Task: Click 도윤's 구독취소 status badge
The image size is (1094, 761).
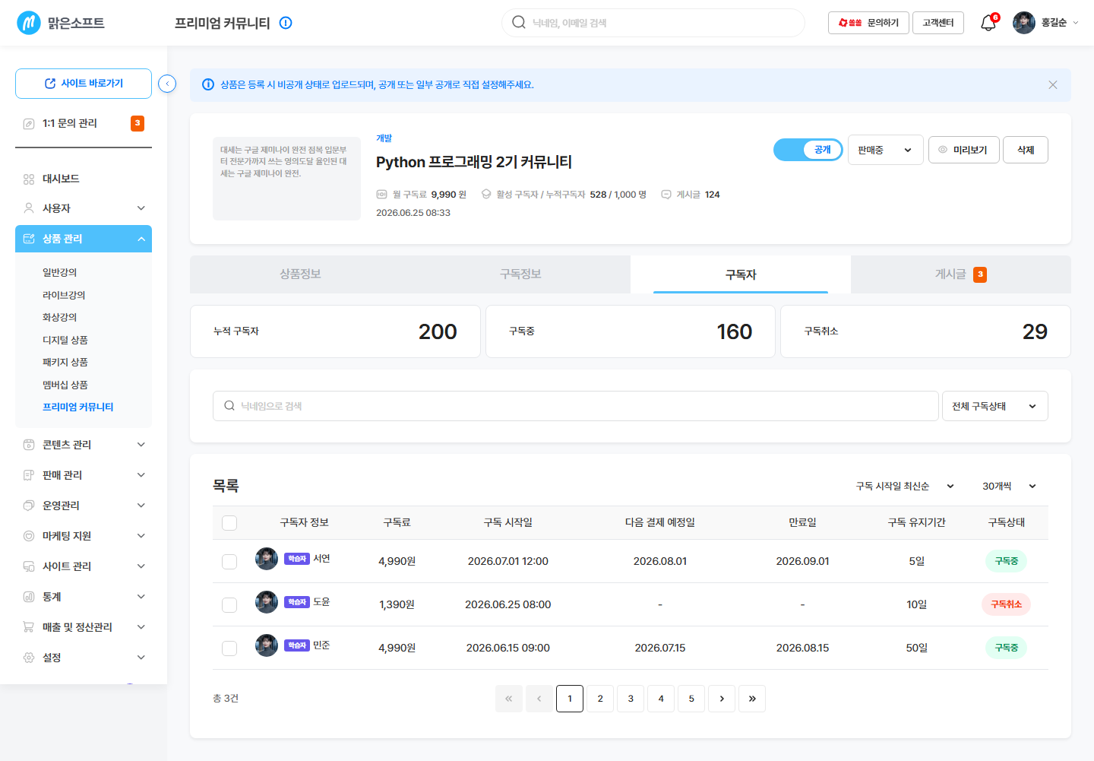Action: tap(1006, 604)
